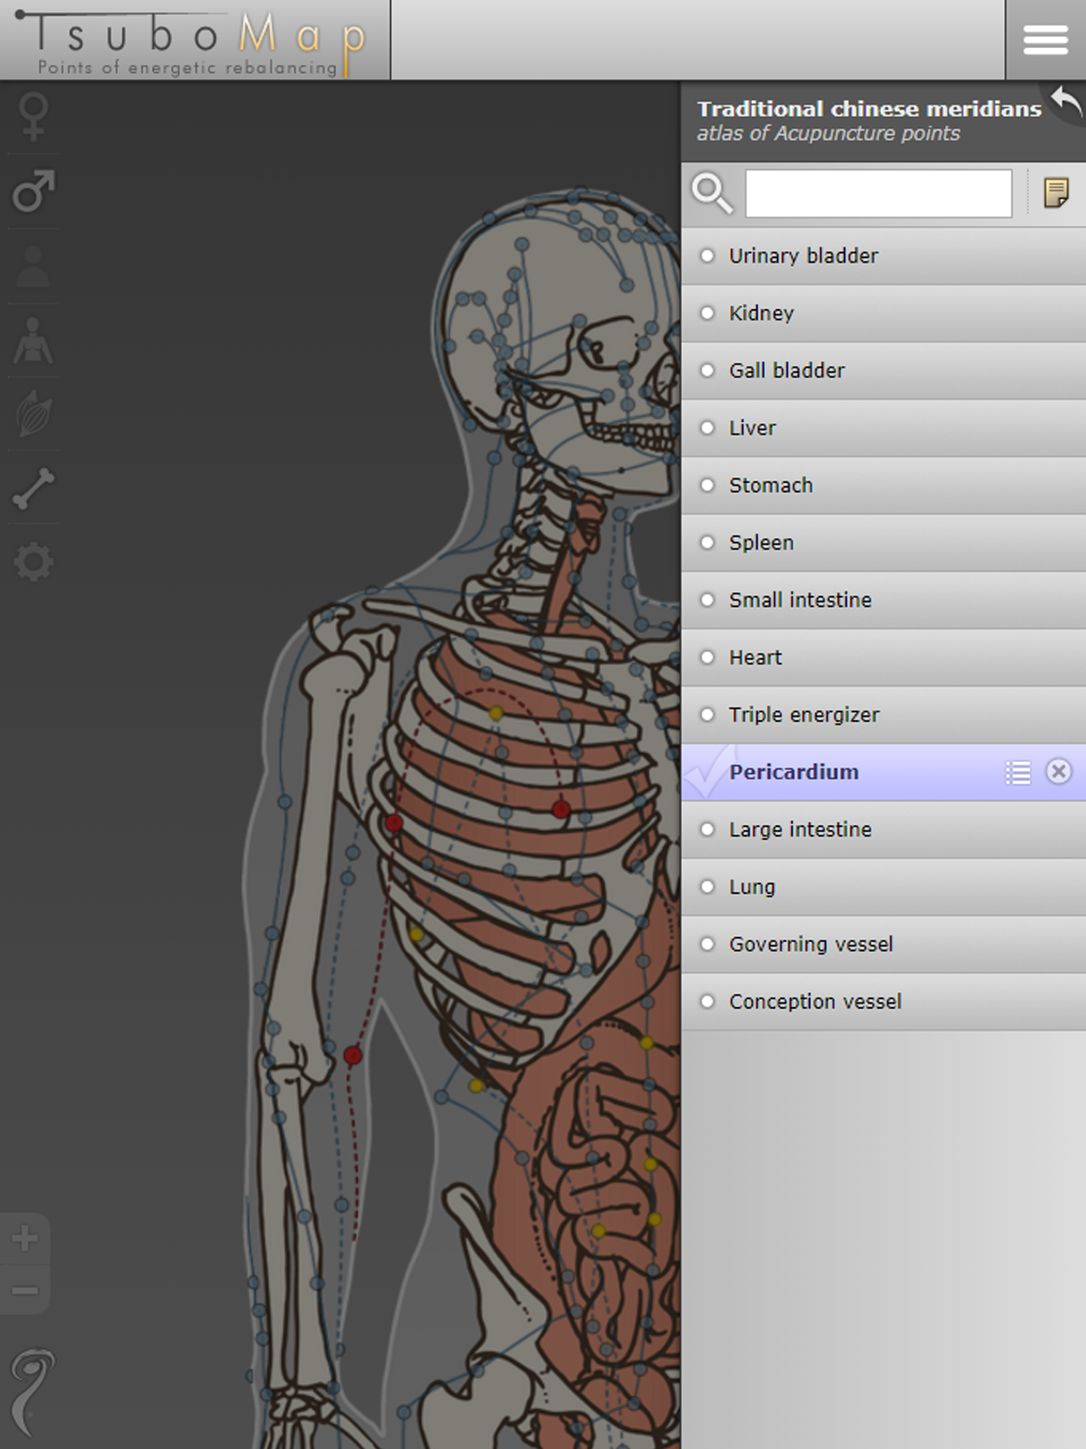Screen dimensions: 1086x1449
Task: Click the zoom in plus button
Action: click(x=25, y=1238)
